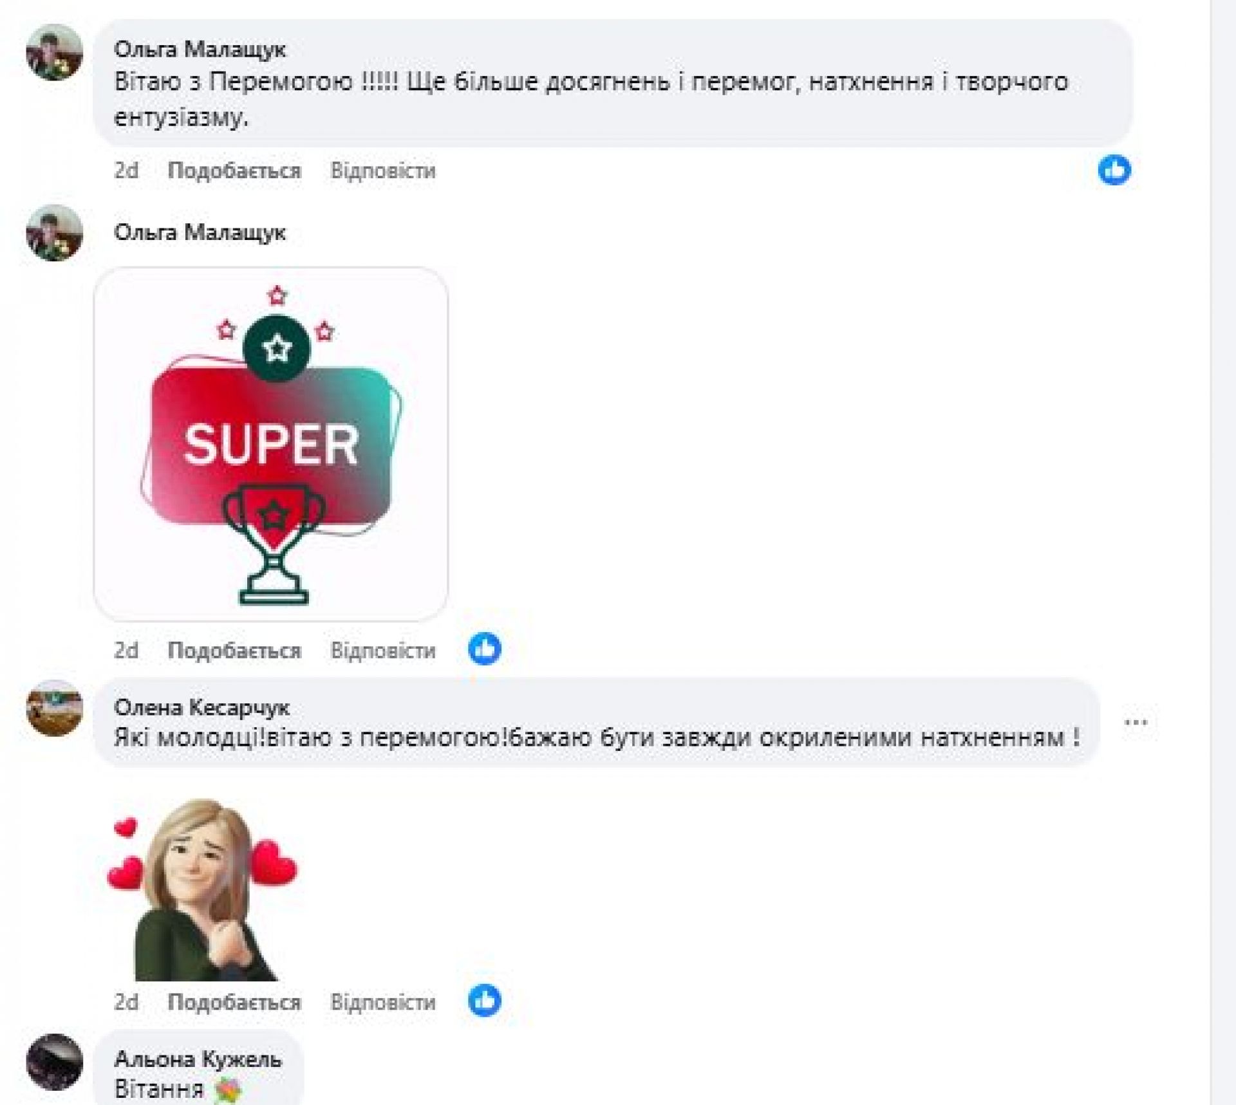Viewport: 1236px width, 1105px height.
Task: Reply to the SUPER sticker comment via Відповісти
Action: click(x=383, y=651)
